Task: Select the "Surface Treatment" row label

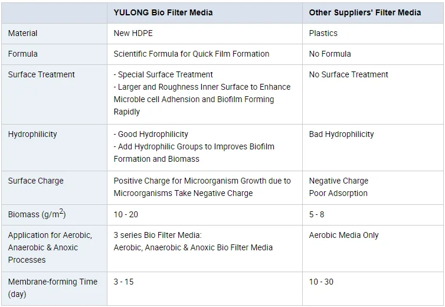Action: coord(41,74)
